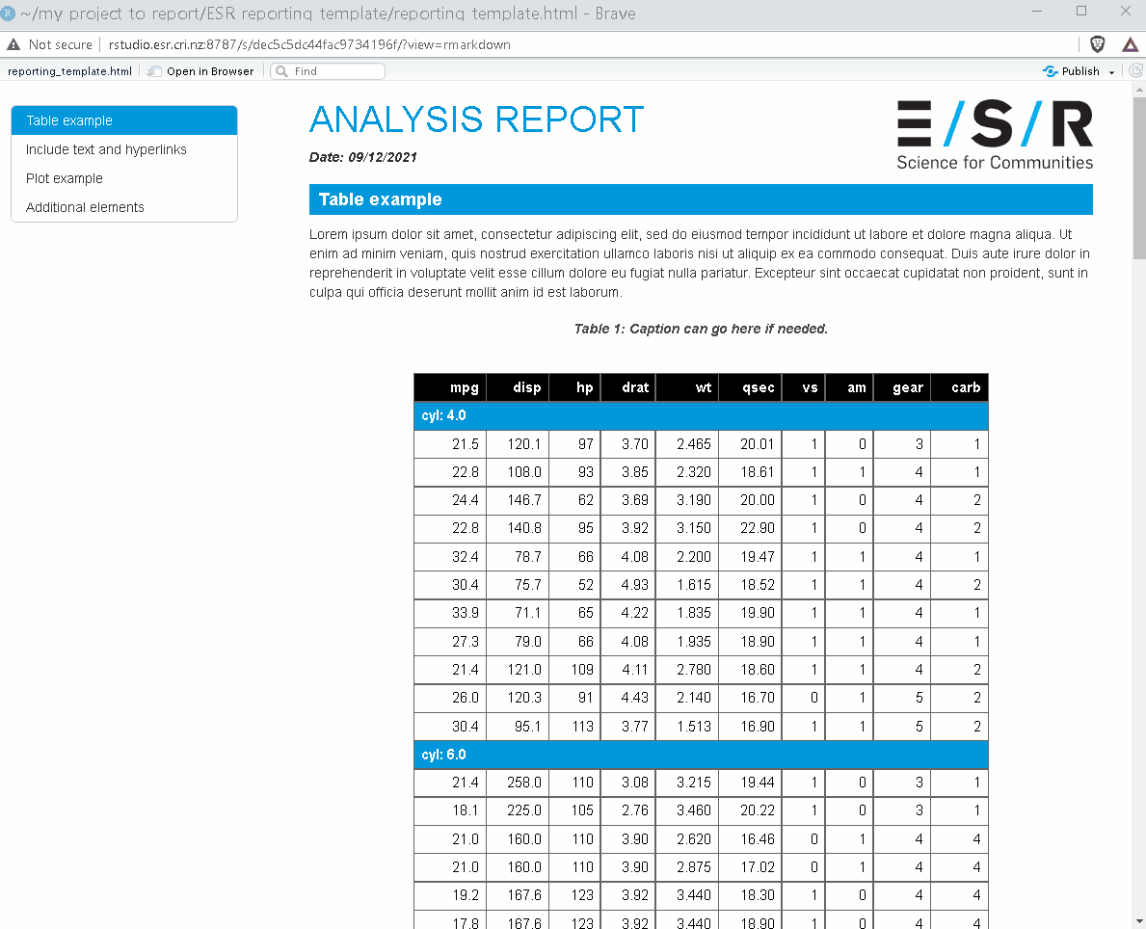Click the cyl: 4.0 group row
1146x929 pixels.
pyautogui.click(x=701, y=416)
